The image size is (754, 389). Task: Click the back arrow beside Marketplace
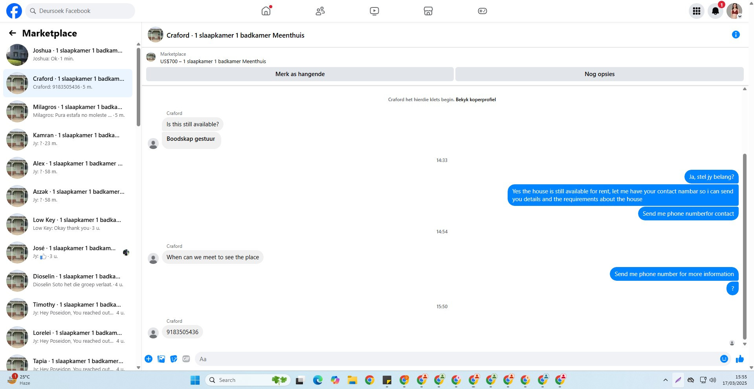point(13,33)
